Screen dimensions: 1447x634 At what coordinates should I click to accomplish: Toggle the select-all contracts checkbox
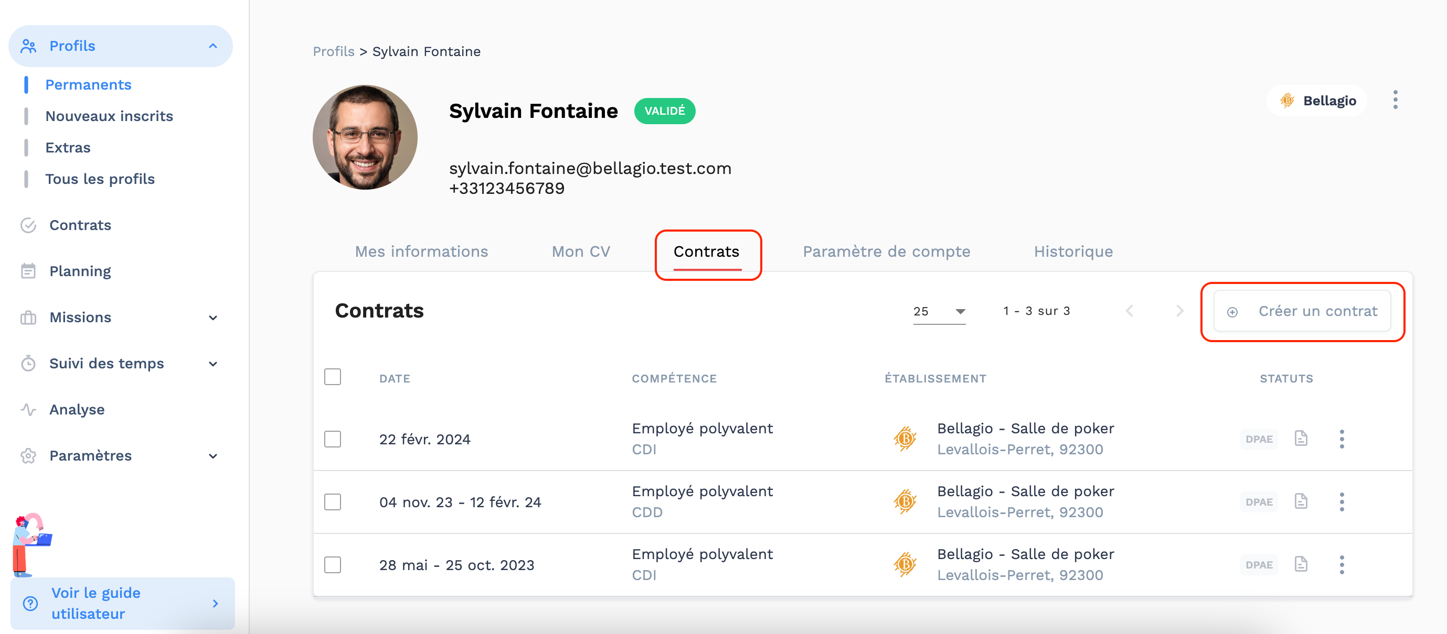[333, 377]
